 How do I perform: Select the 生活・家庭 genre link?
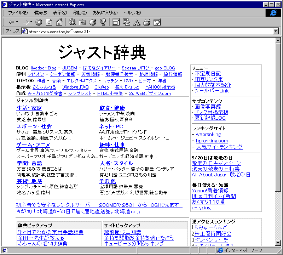point(29,108)
